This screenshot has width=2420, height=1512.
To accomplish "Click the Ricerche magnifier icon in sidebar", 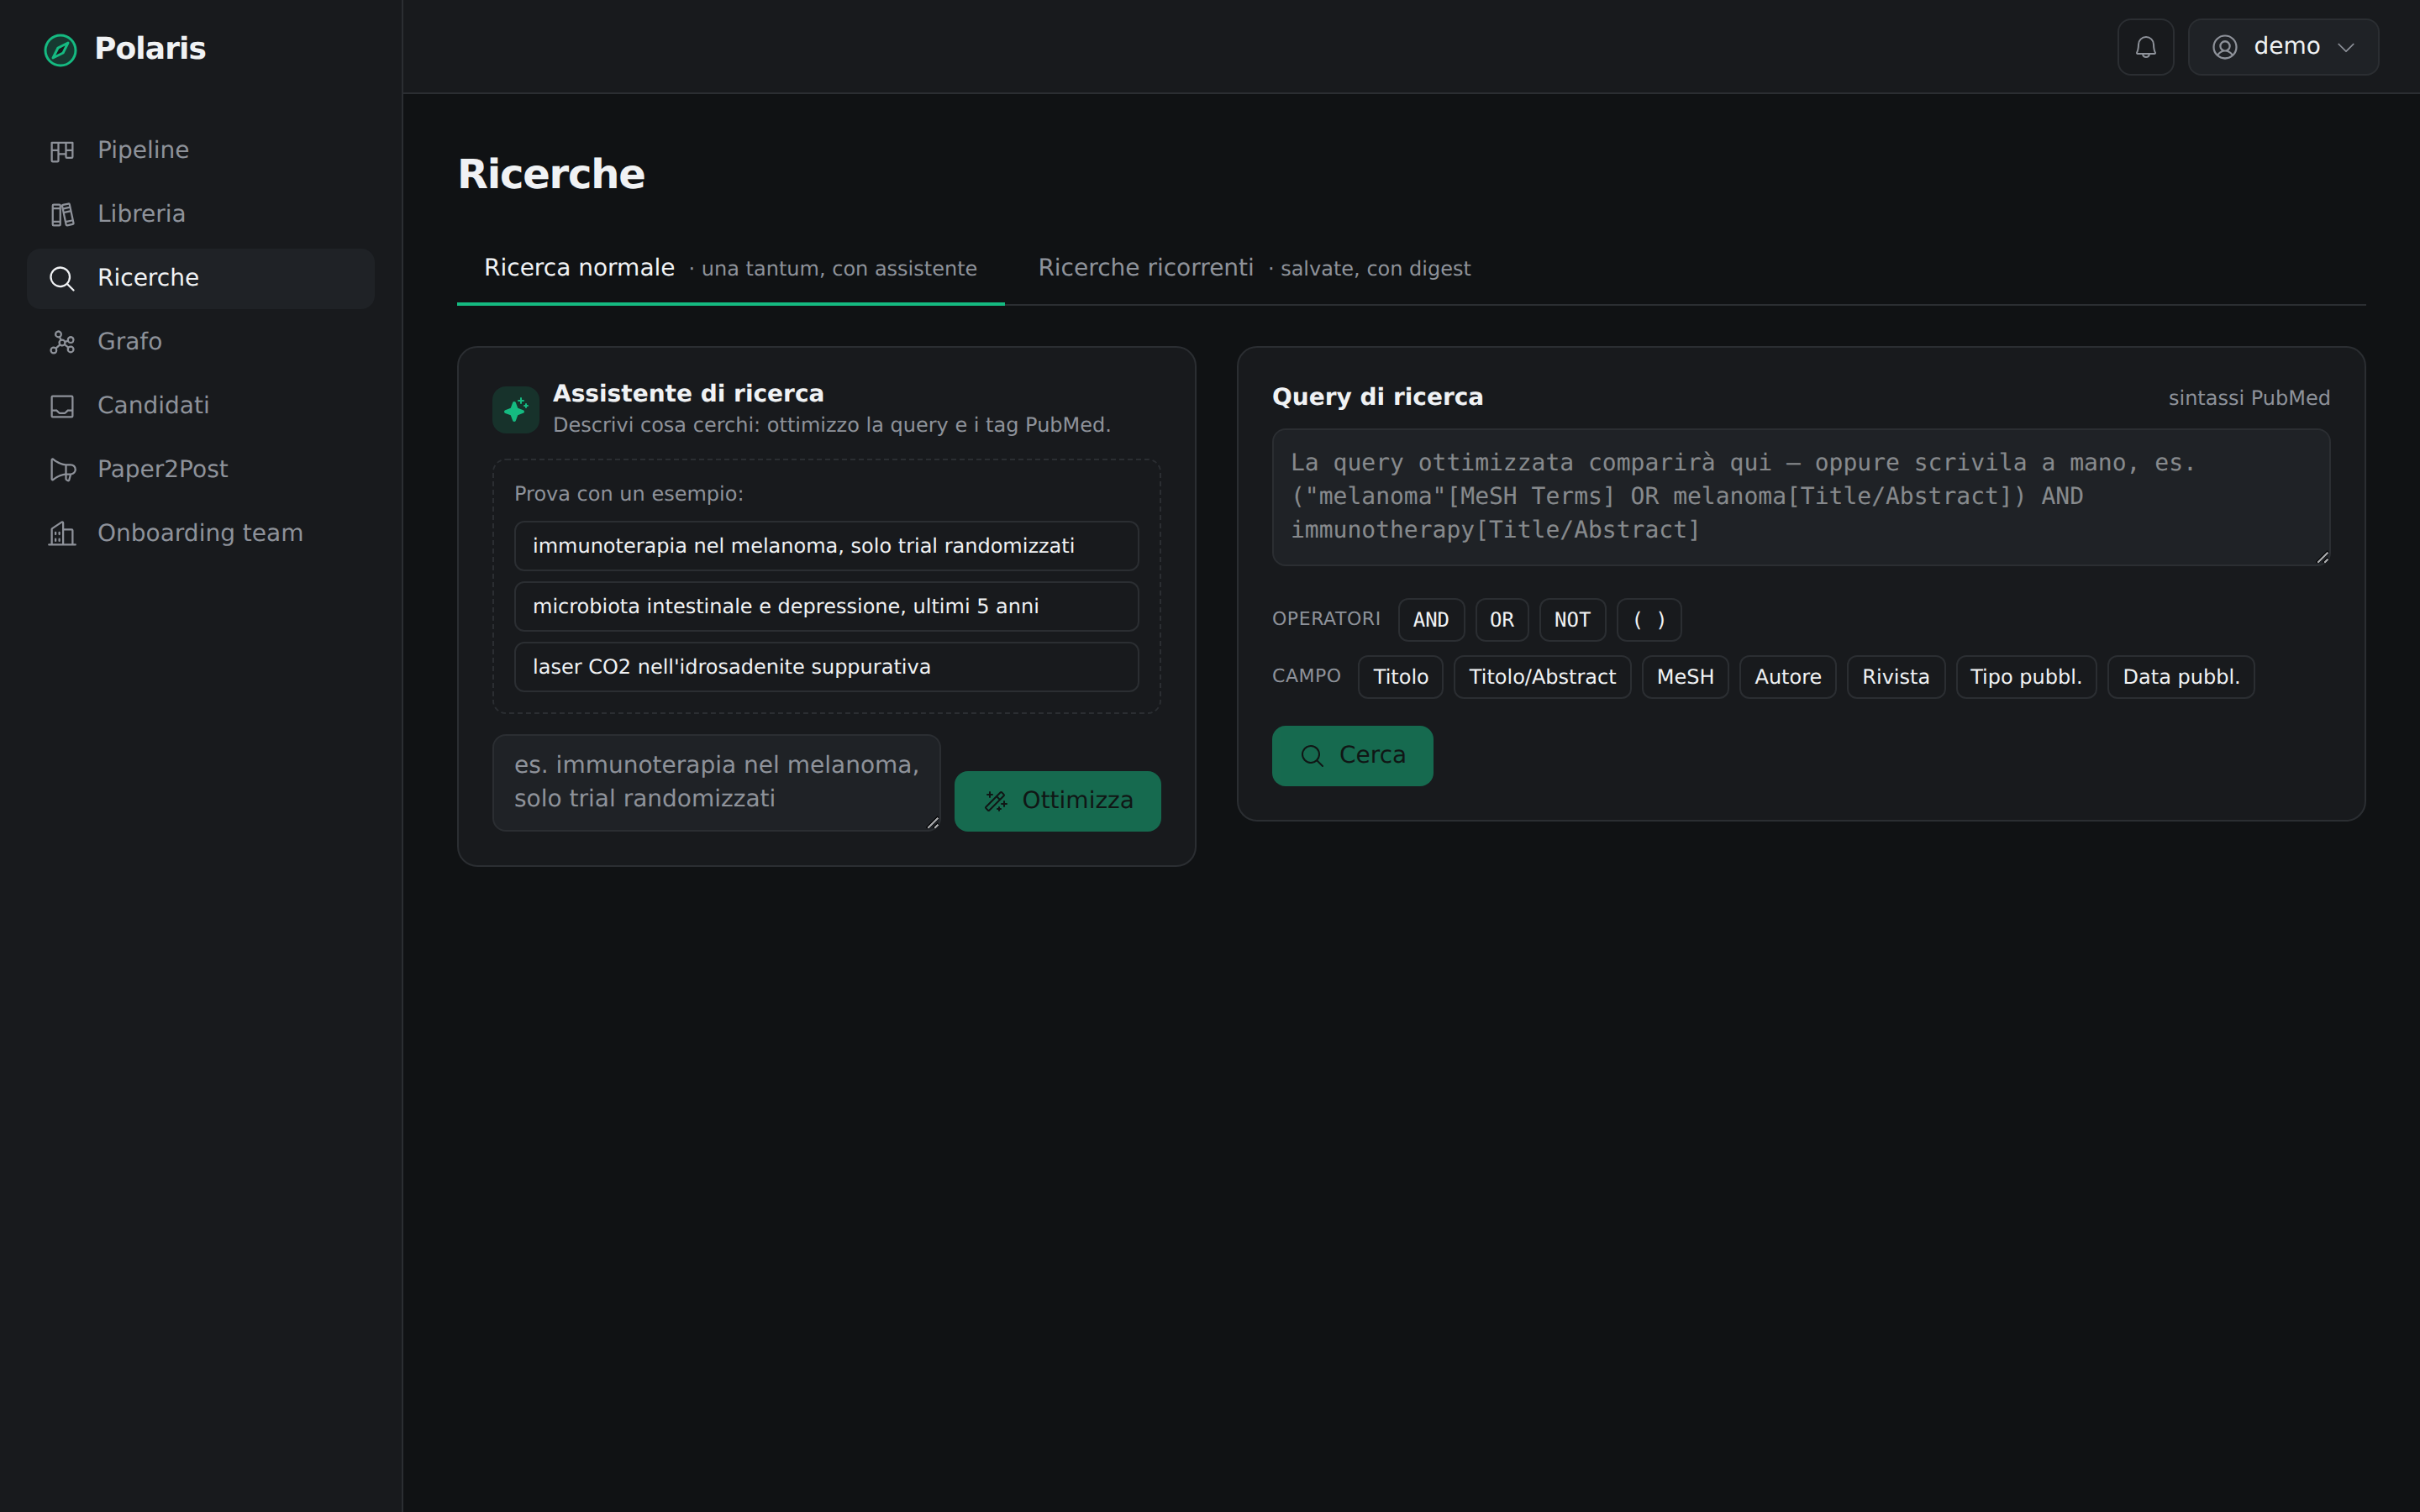I will 62,278.
